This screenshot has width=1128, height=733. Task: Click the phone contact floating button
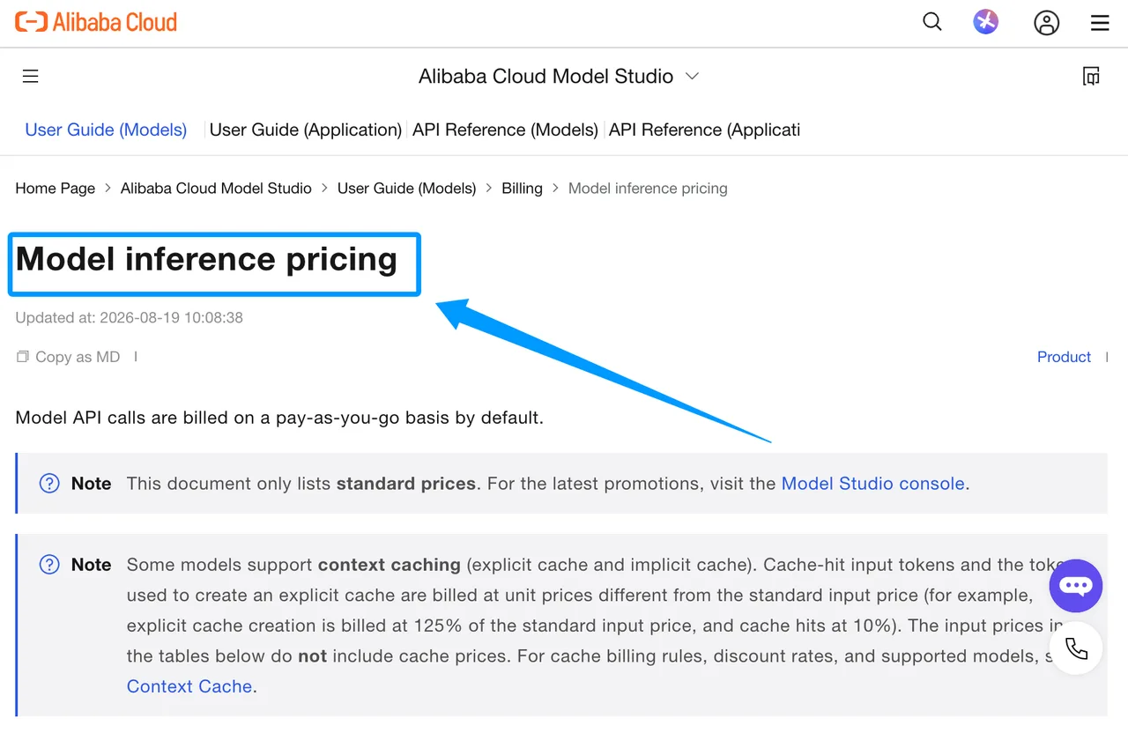coord(1076,648)
